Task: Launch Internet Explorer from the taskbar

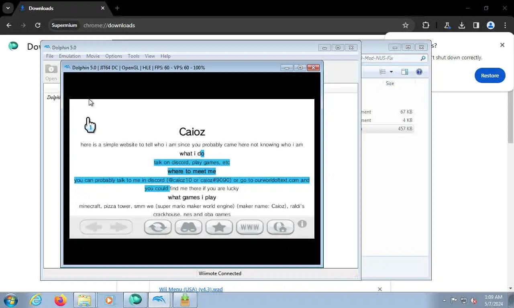Action: pyautogui.click(x=36, y=300)
